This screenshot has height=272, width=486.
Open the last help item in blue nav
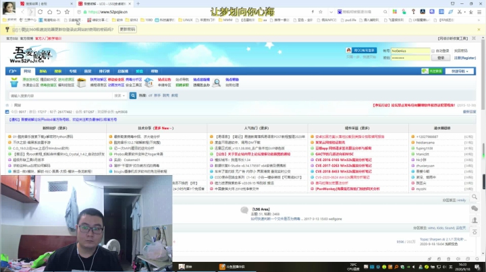155,71
